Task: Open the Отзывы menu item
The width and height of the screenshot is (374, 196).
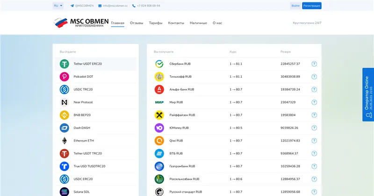Action: 137,23
